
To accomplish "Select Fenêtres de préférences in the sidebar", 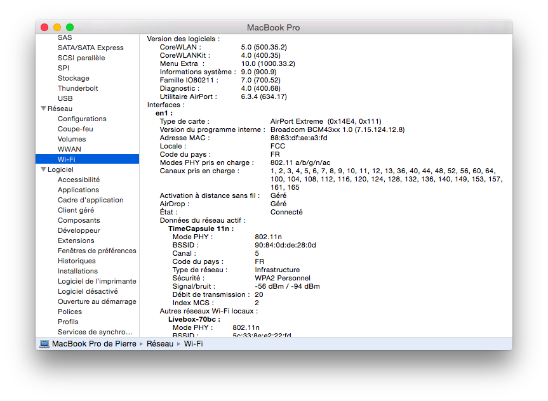I will pos(97,251).
